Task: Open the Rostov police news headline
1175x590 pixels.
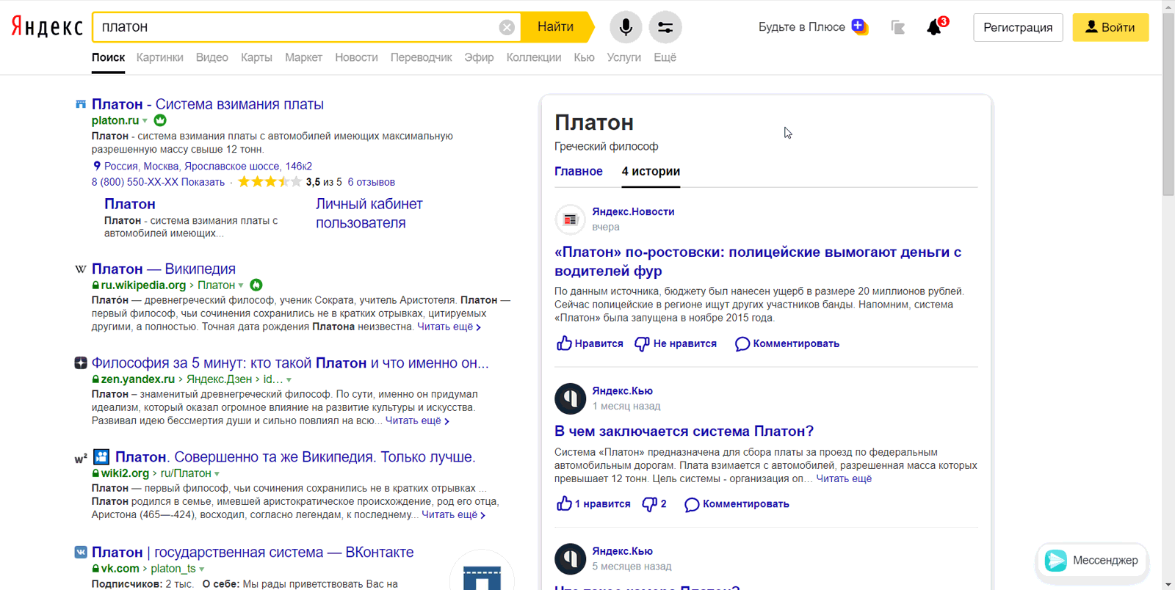Action: [x=758, y=261]
